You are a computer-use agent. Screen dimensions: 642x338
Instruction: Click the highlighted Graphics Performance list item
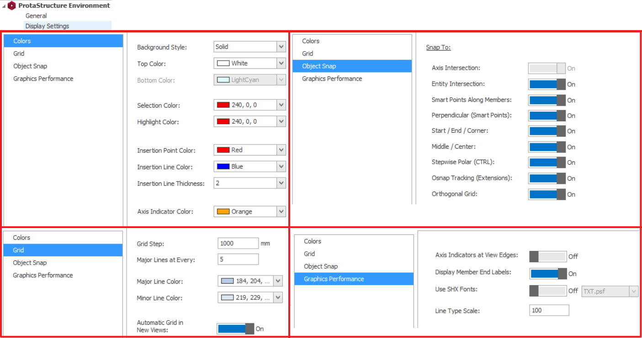(334, 279)
